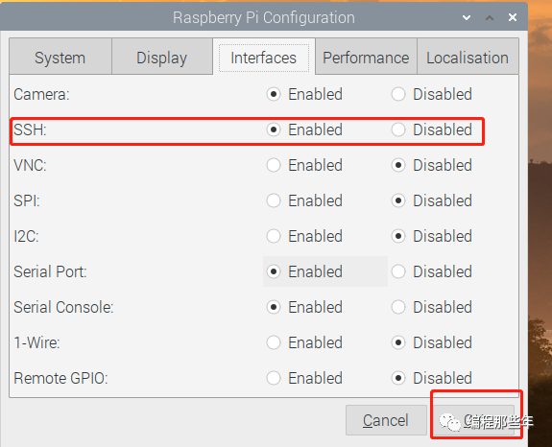Enable Remote GPIO
Viewport: 552px width, 447px height.
pyautogui.click(x=274, y=378)
